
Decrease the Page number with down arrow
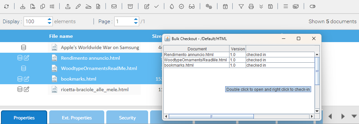[136, 23]
